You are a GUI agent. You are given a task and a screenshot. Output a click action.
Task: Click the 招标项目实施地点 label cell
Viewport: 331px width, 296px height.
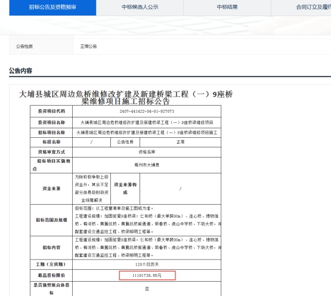point(51,165)
